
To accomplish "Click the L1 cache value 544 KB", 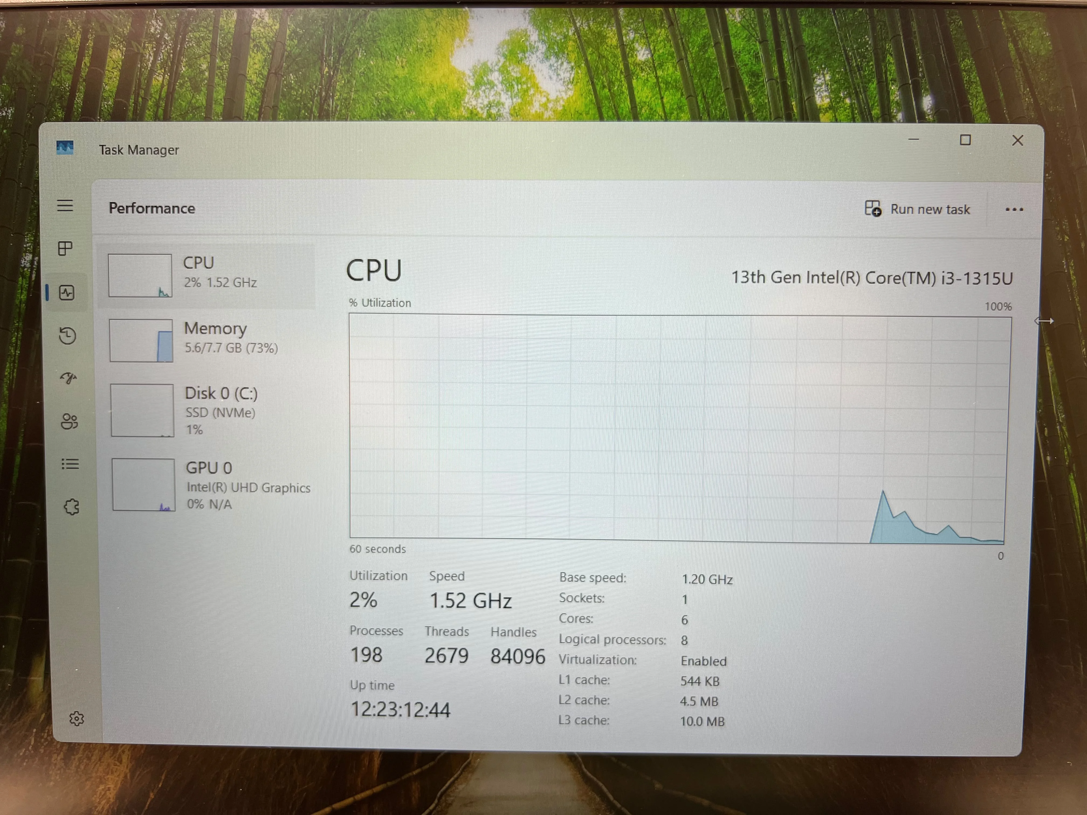I will [700, 681].
